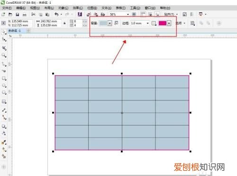Open the 视图(V) menu
The width and height of the screenshot is (237, 176).
(35, 8)
